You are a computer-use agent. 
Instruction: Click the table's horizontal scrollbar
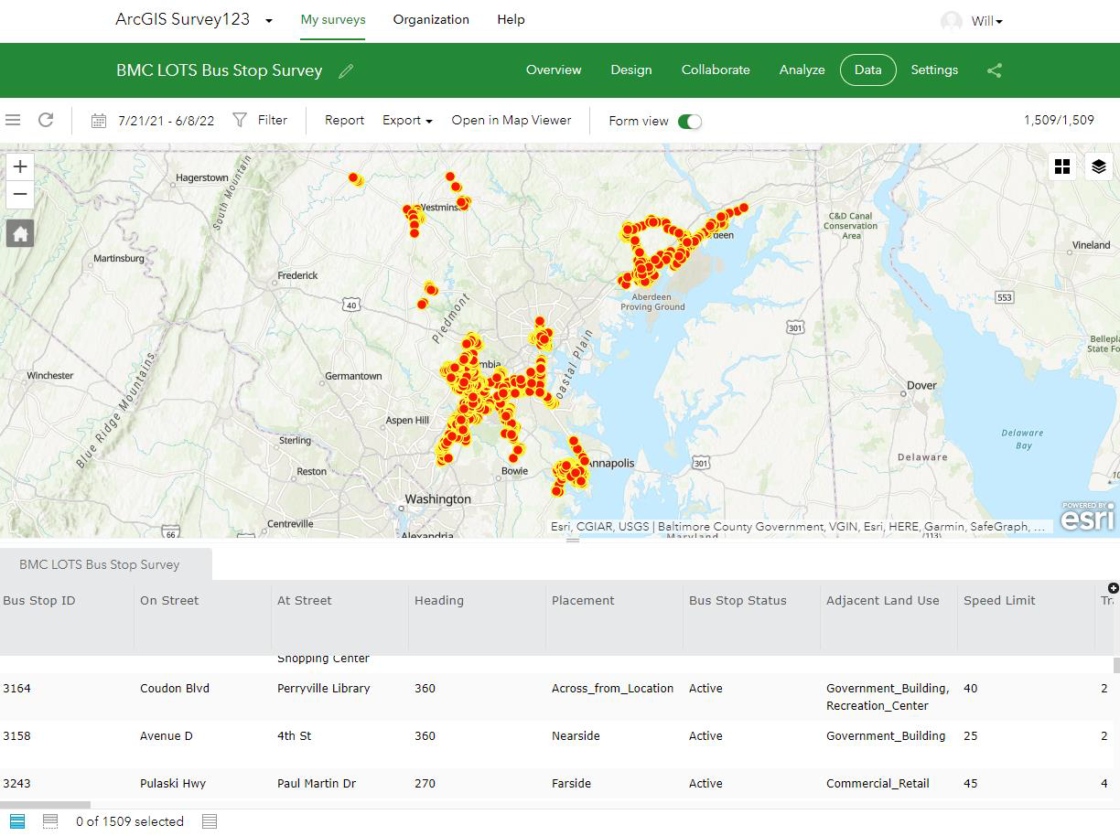pyautogui.click(x=46, y=805)
